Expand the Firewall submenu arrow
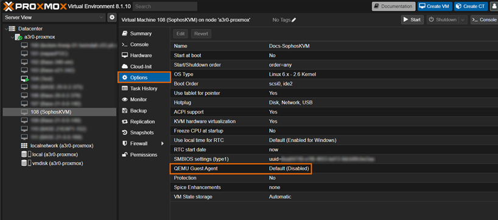 [x=163, y=143]
